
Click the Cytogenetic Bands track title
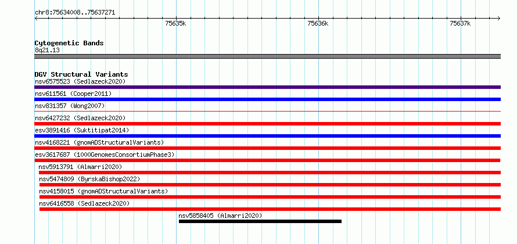(x=69, y=43)
